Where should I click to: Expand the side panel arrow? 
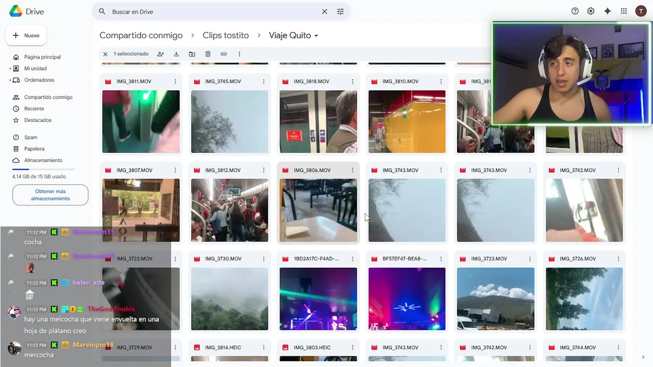pos(643,357)
